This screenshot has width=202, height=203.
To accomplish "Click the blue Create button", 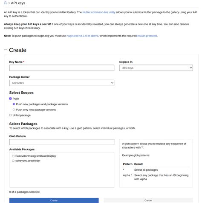I will click(54, 200).
